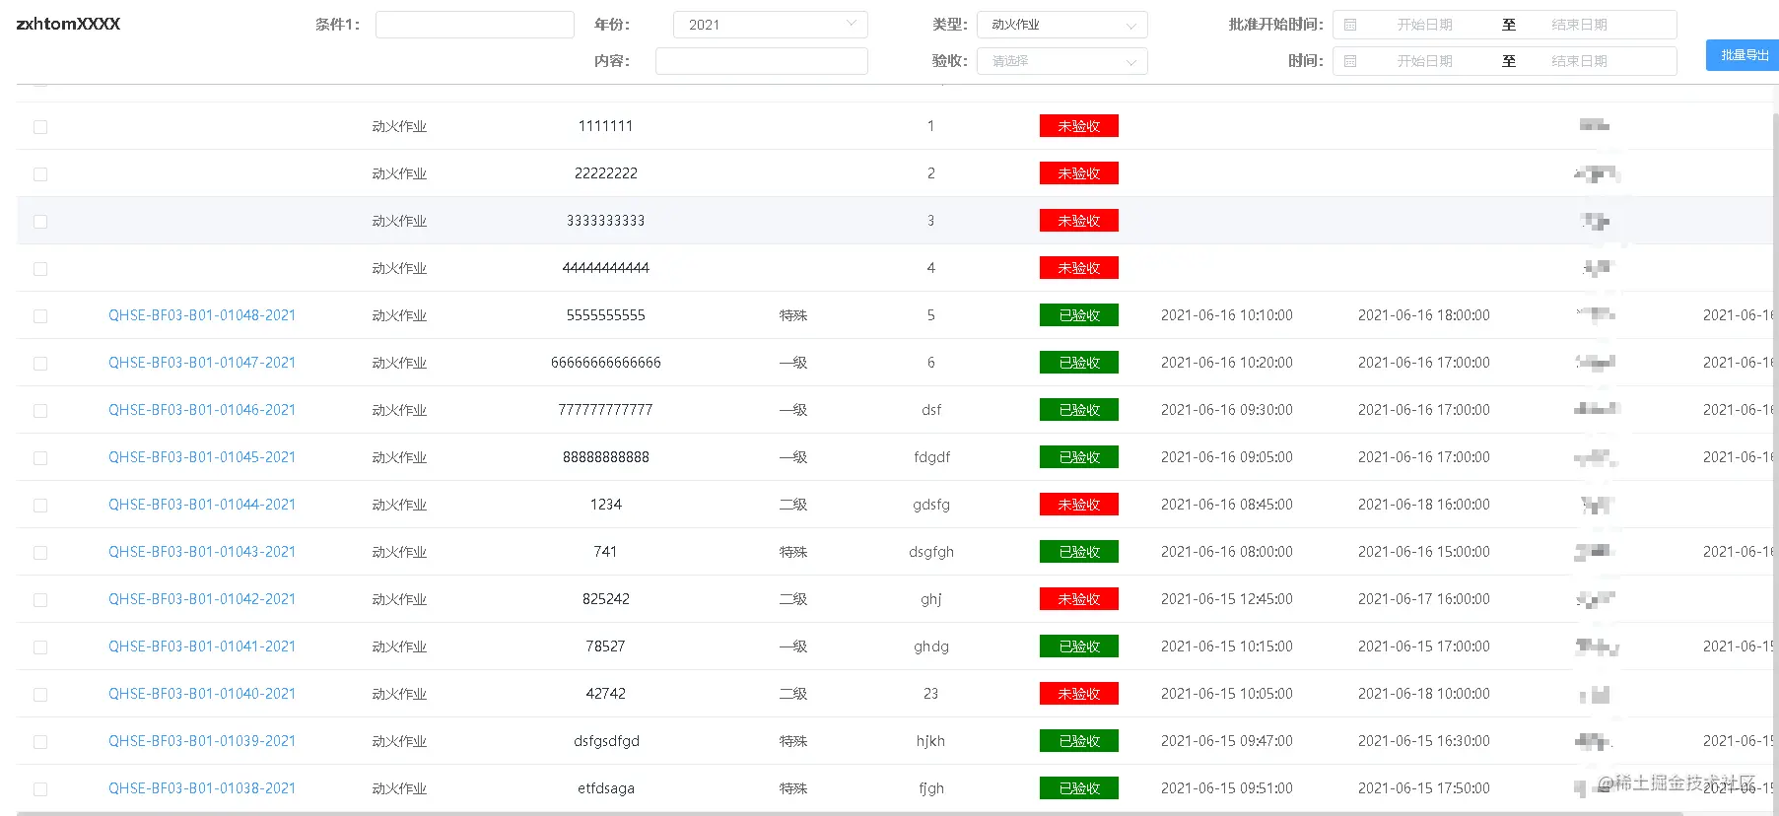The height and width of the screenshot is (816, 1779).
Task: Select content cell 777777777777
Action: [x=605, y=410]
